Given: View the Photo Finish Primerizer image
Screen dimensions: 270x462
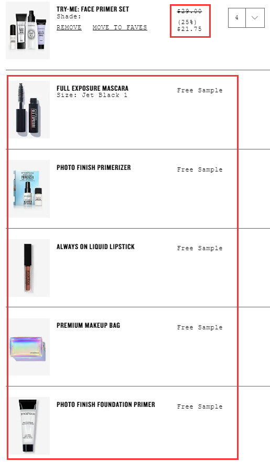Looking at the screenshot, I should click(x=29, y=189).
